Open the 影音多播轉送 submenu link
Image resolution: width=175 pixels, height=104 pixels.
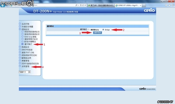tap(30, 42)
